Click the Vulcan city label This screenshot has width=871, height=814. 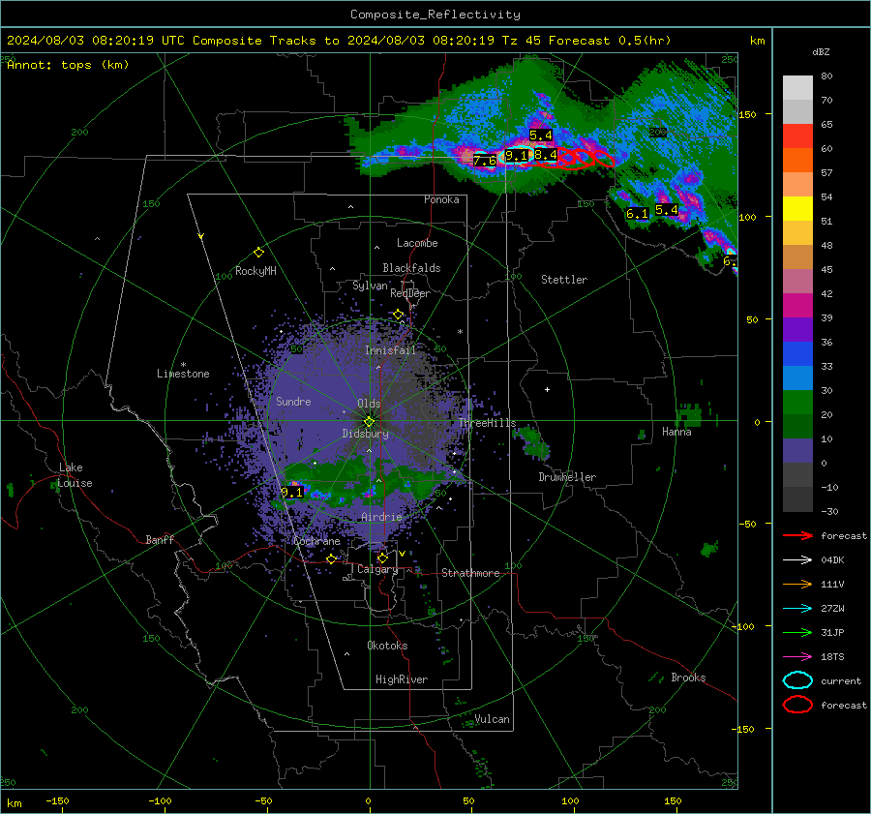pos(493,719)
